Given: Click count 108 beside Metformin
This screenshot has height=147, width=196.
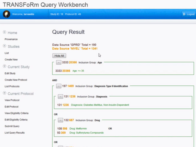Looking at the screenshot, I should click(x=59, y=129).
